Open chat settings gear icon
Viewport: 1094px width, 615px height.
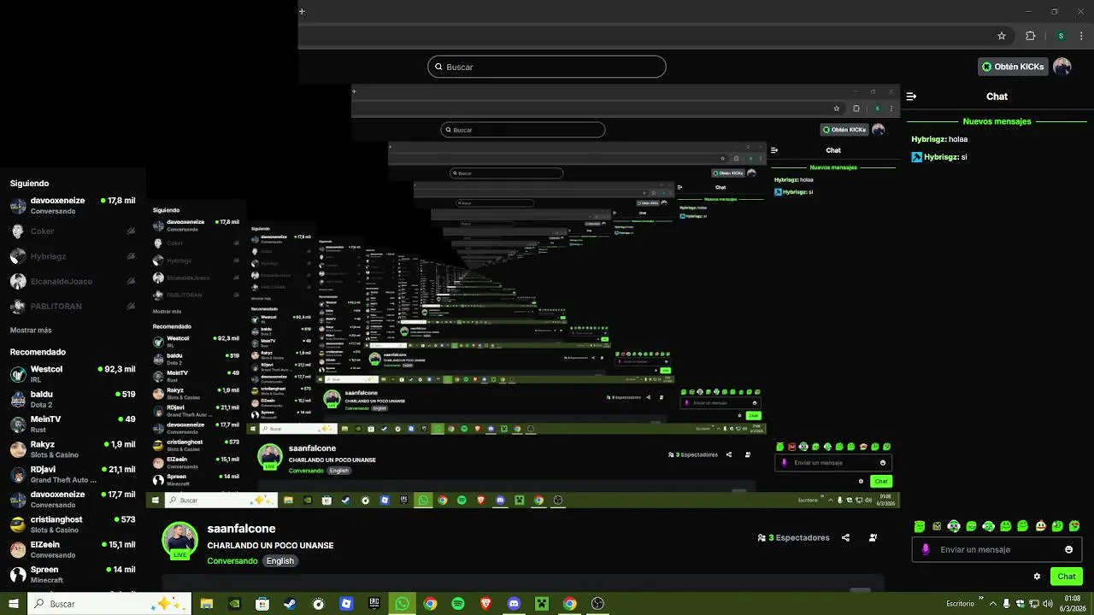click(x=1037, y=577)
